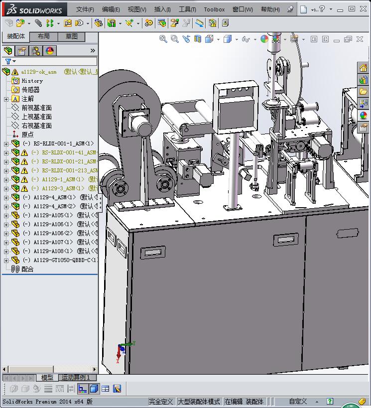Open the DisplayManager color ball tab
The width and height of the screenshot is (371, 408).
coord(49,51)
